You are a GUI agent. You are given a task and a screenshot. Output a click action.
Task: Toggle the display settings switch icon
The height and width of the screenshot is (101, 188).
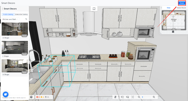[x=115, y=97]
